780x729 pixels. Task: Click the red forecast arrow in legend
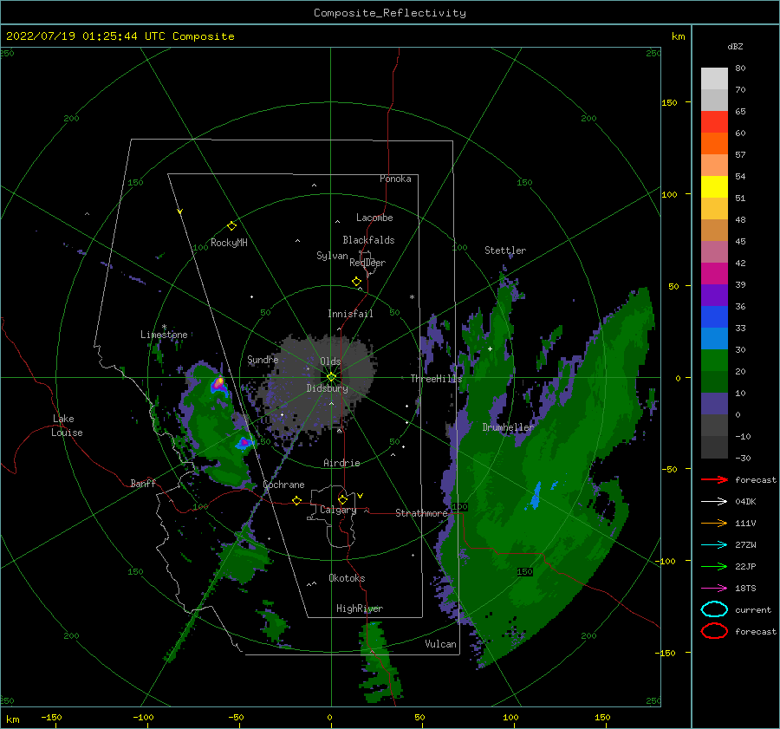(x=714, y=479)
